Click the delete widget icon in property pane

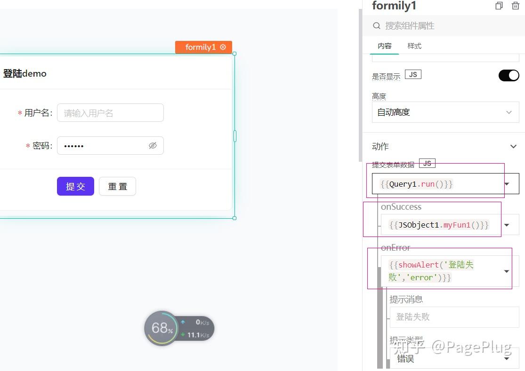point(515,6)
